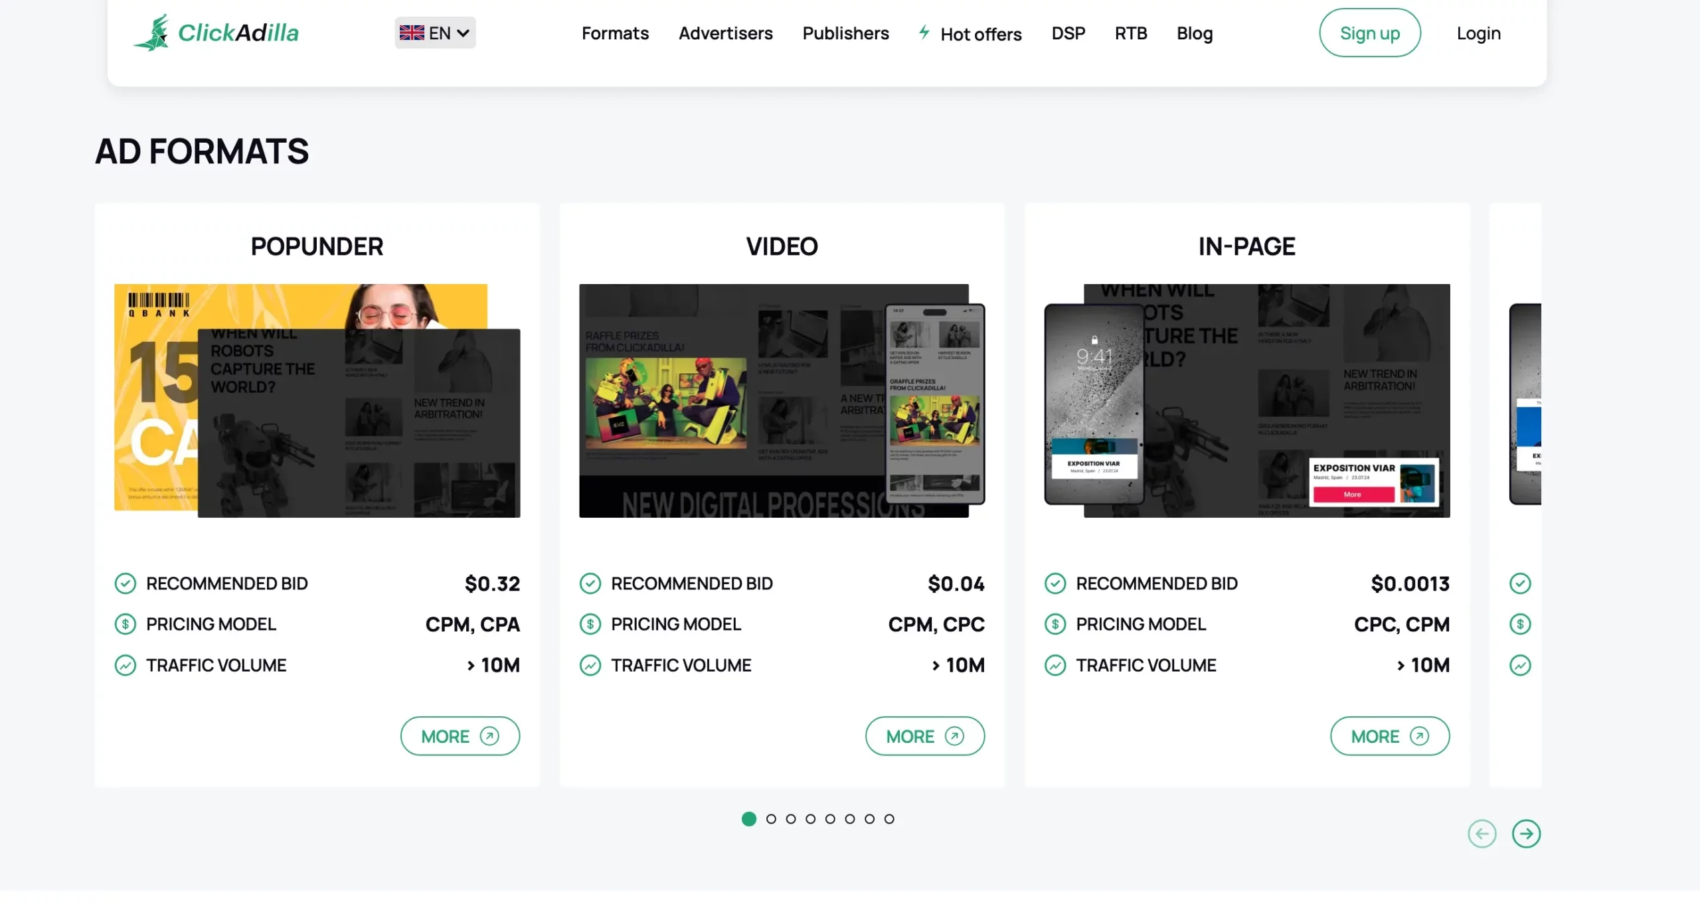Click the recommended bid checkmark icon for Popunder
This screenshot has width=1700, height=902.
pos(125,583)
